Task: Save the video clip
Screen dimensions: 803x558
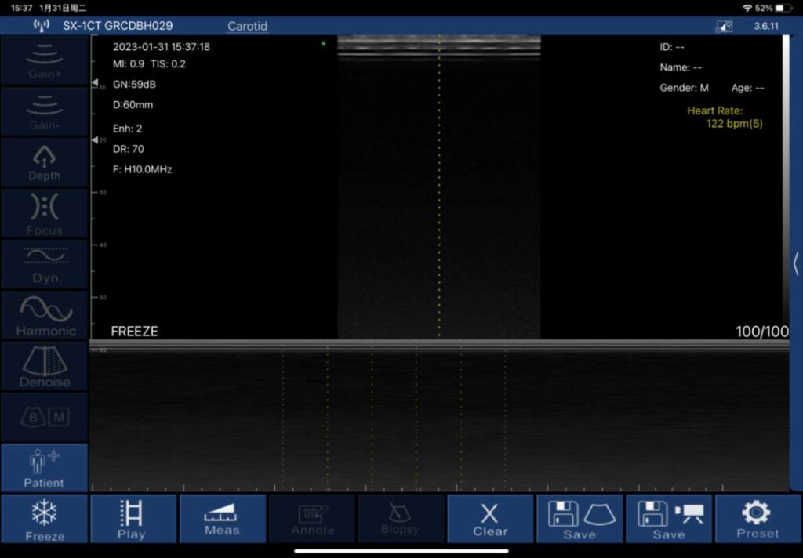Action: click(669, 519)
